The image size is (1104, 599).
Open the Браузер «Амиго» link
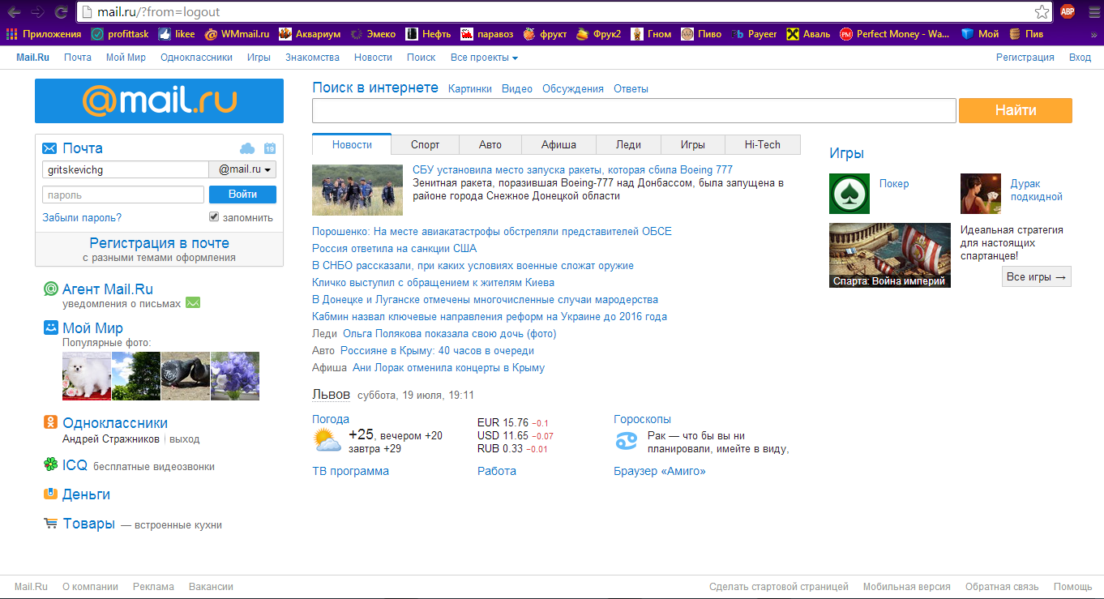point(660,471)
